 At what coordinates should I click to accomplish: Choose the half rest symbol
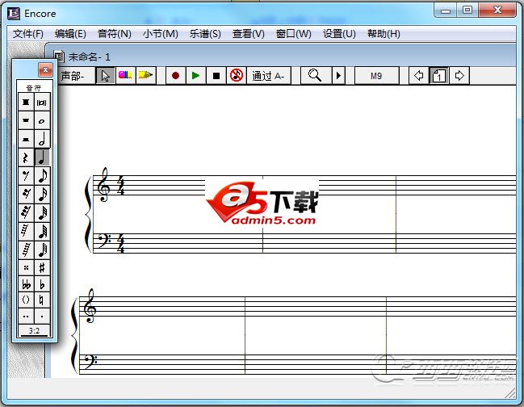(26, 139)
